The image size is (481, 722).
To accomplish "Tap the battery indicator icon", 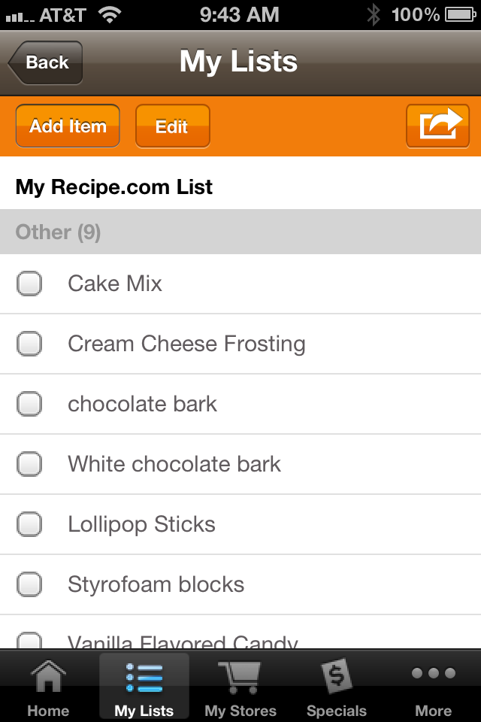I will pyautogui.click(x=458, y=14).
